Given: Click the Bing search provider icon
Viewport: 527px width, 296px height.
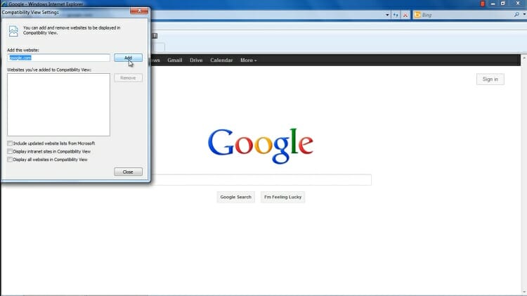Looking at the screenshot, I should click(x=417, y=15).
